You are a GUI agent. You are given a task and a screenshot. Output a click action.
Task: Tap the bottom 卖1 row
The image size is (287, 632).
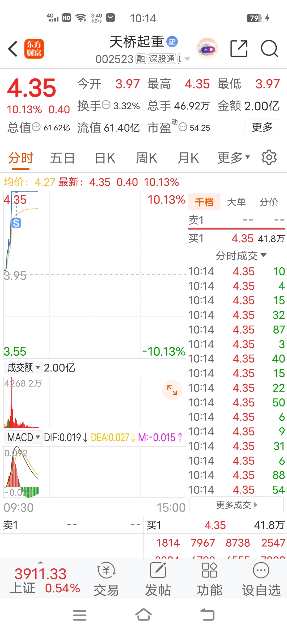[72, 525]
